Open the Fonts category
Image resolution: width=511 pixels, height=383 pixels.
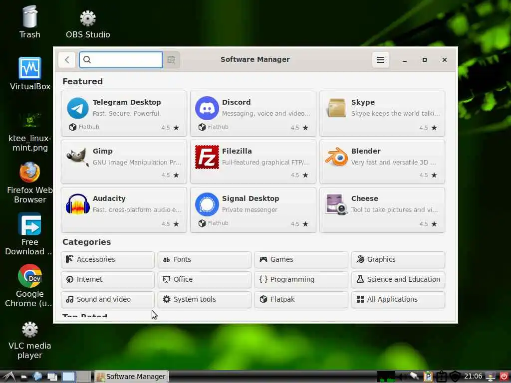(204, 259)
